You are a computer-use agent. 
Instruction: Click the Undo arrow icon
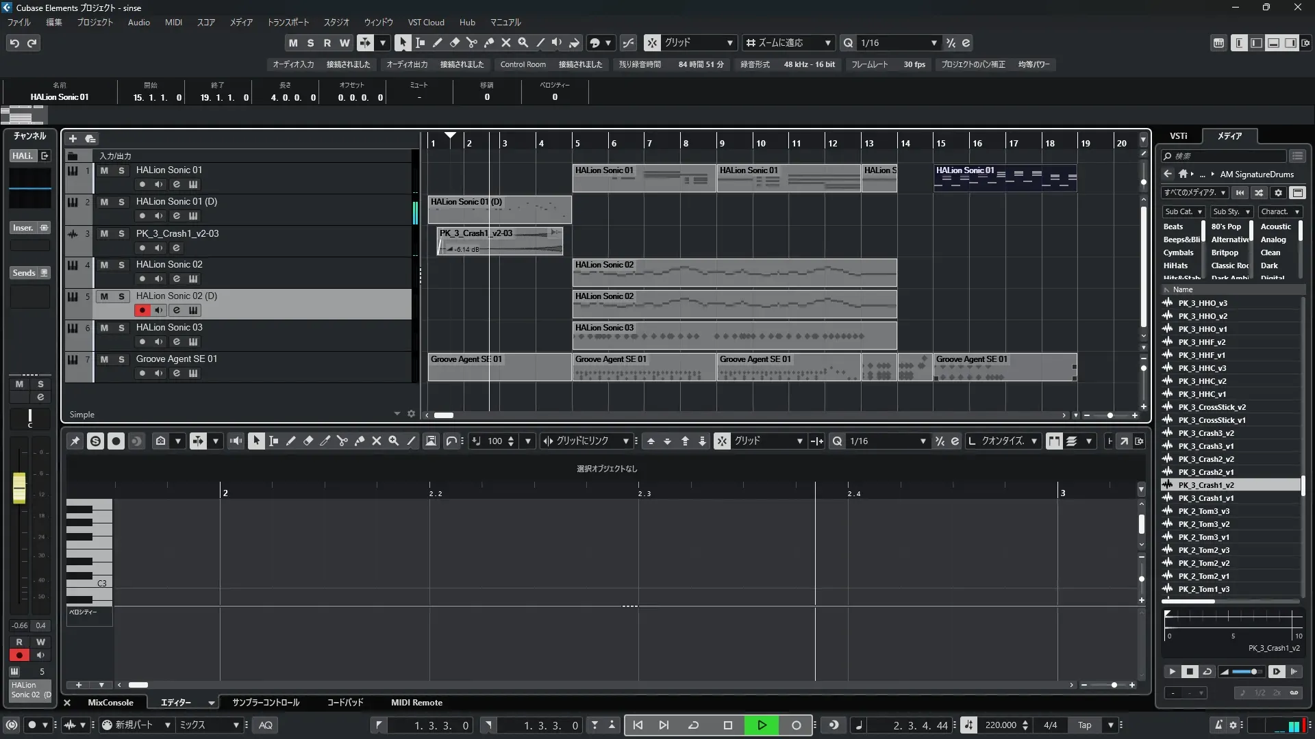pyautogui.click(x=14, y=42)
